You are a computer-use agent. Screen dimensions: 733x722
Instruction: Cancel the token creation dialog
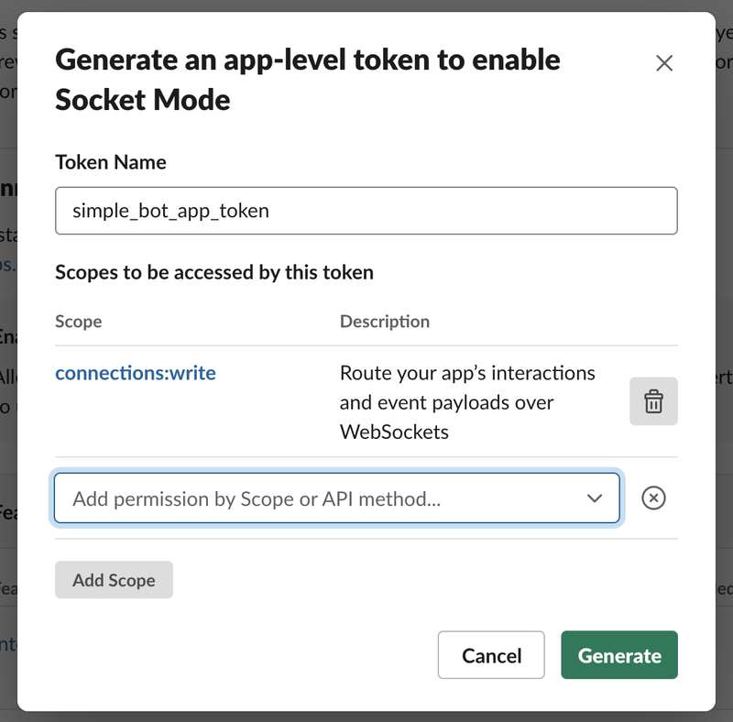click(x=491, y=655)
